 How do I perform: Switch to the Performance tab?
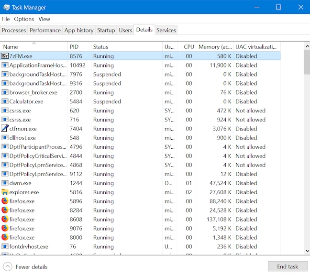(x=45, y=30)
